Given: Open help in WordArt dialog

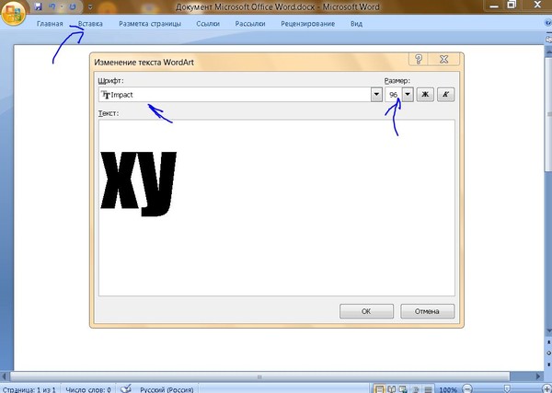Looking at the screenshot, I should (419, 59).
